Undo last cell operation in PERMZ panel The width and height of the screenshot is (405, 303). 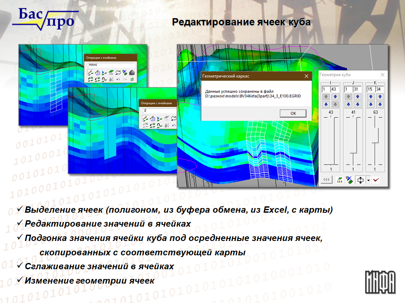[118, 79]
